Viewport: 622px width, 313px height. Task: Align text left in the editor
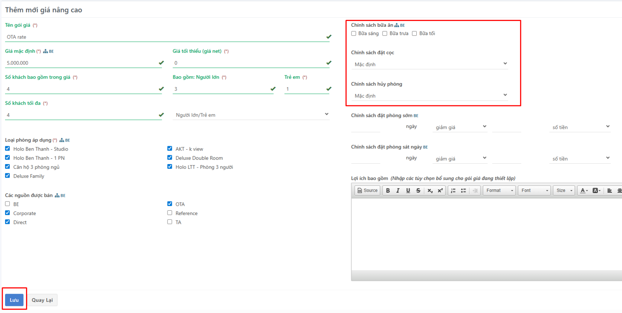coord(610,191)
